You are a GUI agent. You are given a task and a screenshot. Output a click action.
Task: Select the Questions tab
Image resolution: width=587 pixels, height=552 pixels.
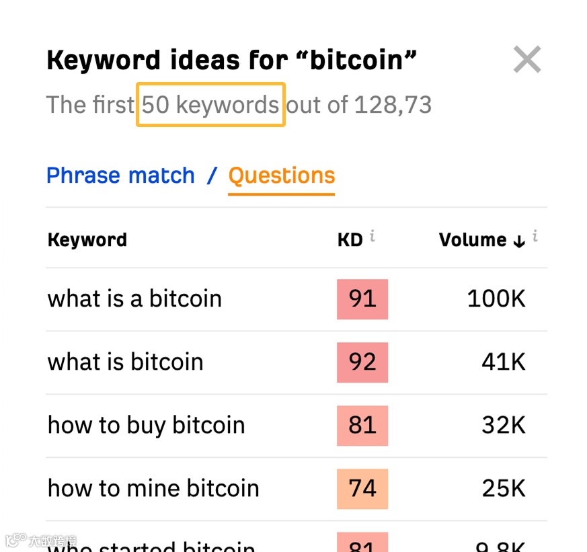pyautogui.click(x=281, y=175)
